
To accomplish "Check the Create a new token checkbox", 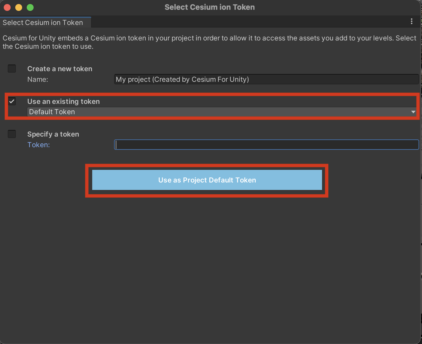I will click(12, 69).
